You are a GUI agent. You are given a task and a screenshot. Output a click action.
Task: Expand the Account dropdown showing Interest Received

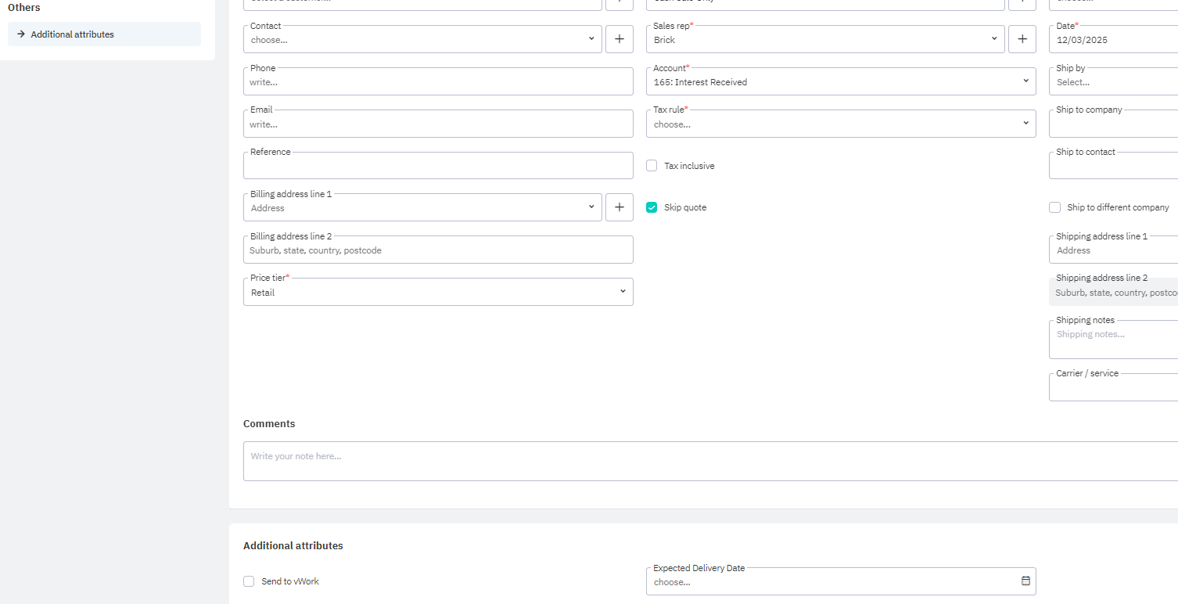(840, 82)
